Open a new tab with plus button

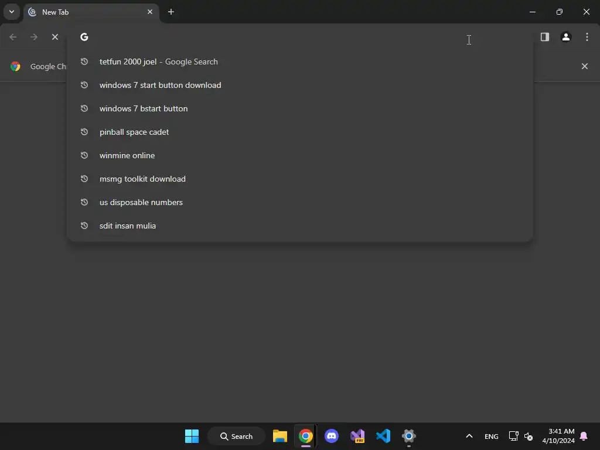click(x=171, y=12)
